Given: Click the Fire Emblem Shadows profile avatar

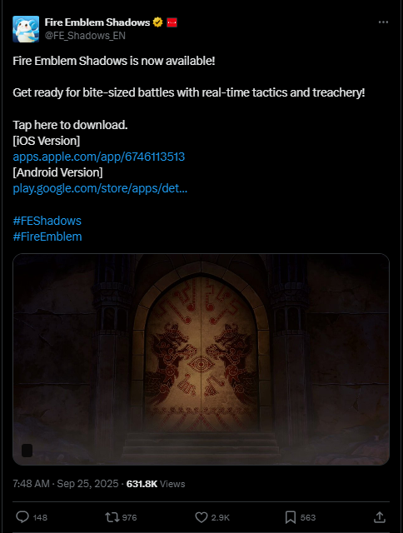Looking at the screenshot, I should [26, 29].
